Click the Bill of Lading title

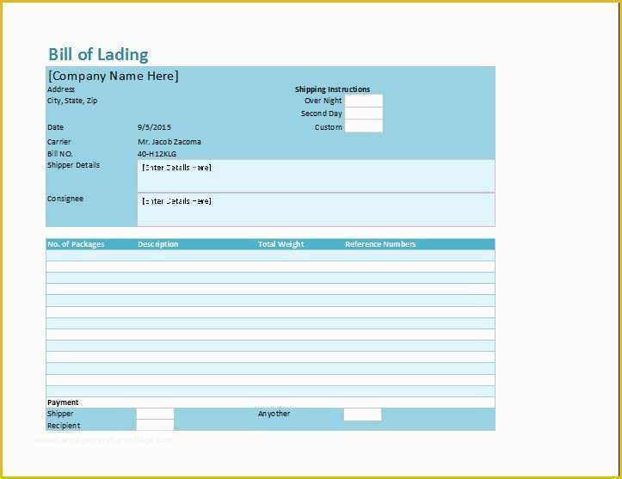[x=98, y=55]
